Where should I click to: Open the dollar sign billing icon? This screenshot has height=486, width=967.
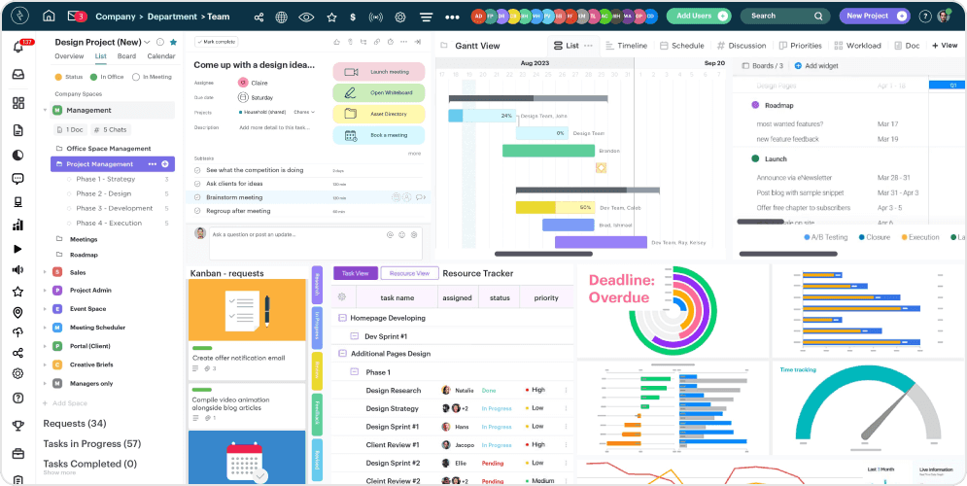pyautogui.click(x=351, y=17)
